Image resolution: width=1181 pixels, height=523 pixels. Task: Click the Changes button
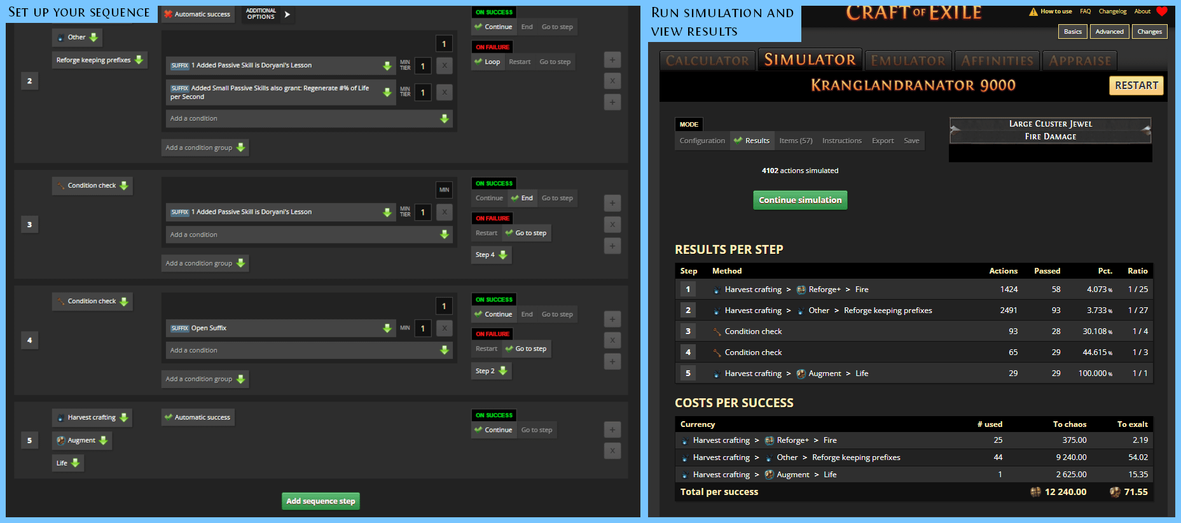pyautogui.click(x=1149, y=32)
